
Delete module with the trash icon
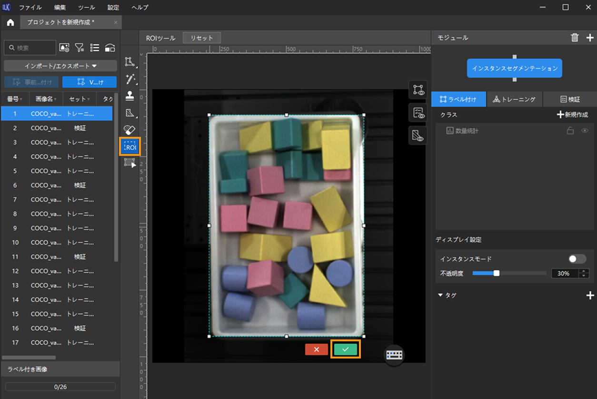575,38
